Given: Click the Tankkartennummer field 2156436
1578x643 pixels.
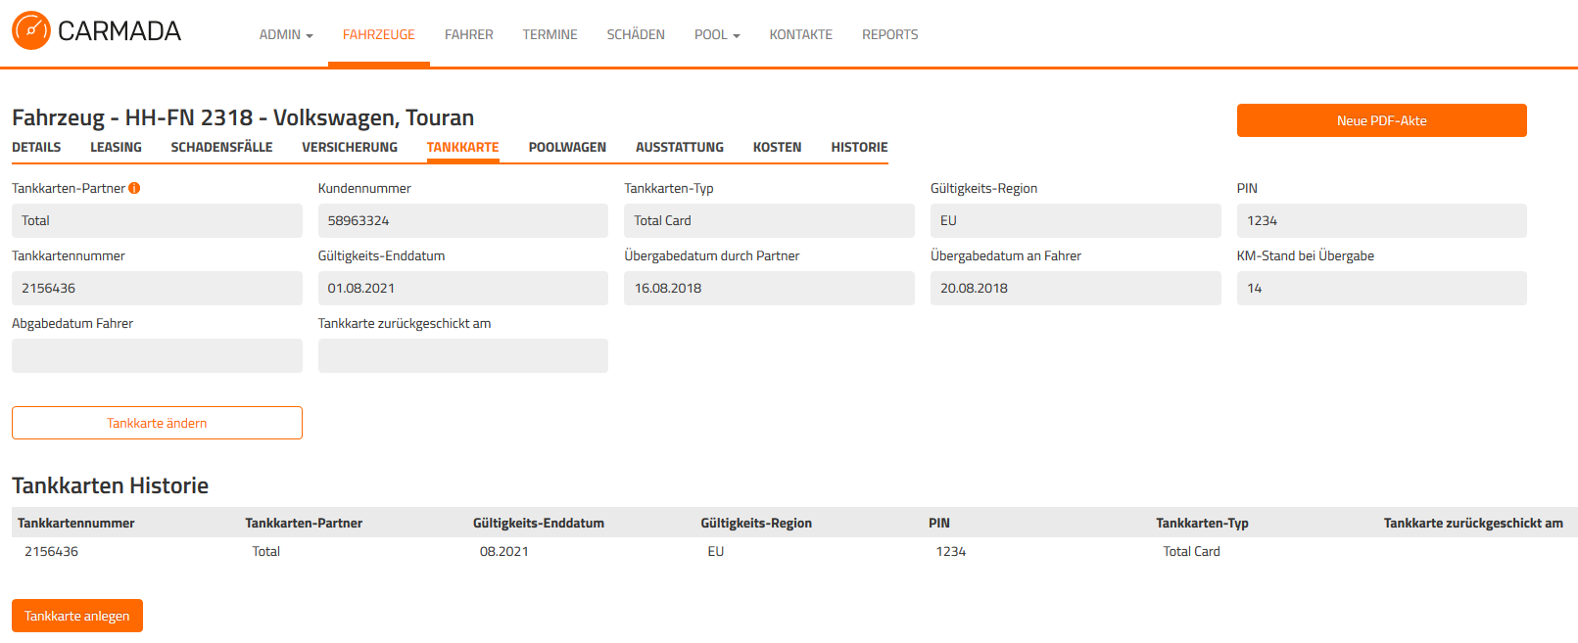Looking at the screenshot, I should coord(157,288).
